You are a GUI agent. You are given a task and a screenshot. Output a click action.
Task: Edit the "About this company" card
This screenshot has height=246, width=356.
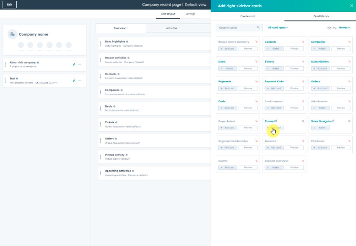click(x=74, y=64)
